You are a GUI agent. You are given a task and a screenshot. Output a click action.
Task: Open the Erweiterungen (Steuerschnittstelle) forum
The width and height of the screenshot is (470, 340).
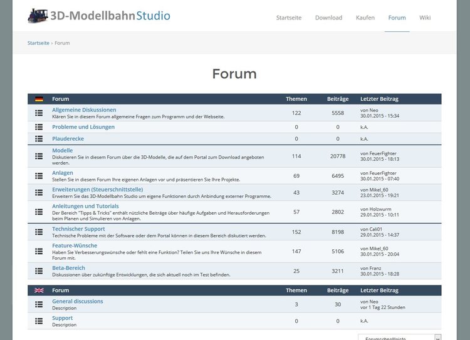97,189
